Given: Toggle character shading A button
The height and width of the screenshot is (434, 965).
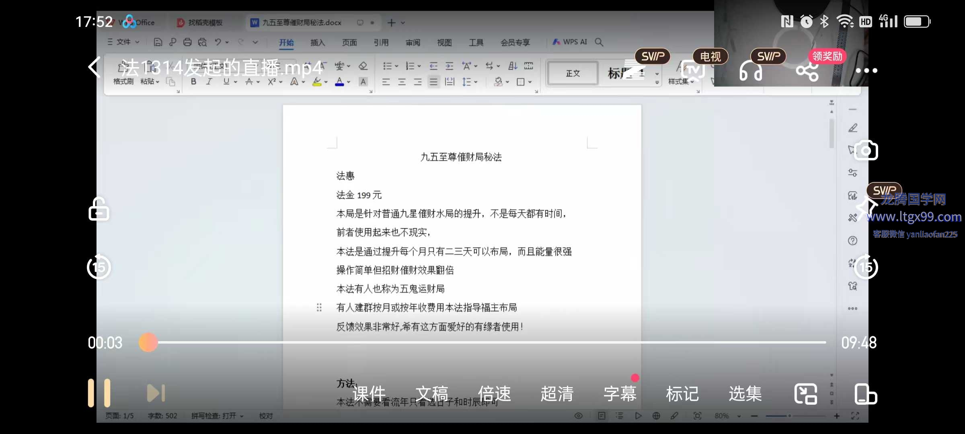Looking at the screenshot, I should (x=363, y=82).
